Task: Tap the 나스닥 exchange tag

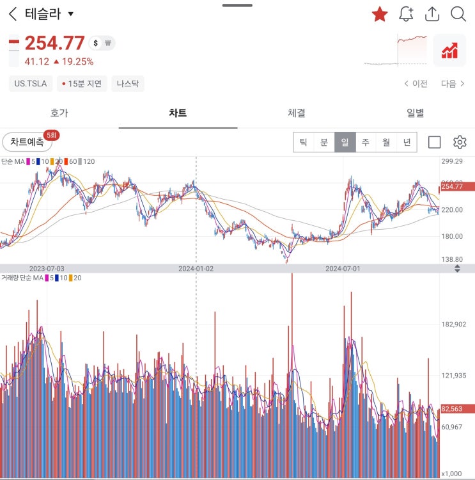Action: [128, 84]
